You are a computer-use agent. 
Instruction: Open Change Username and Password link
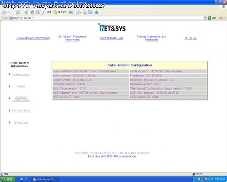[151, 38]
